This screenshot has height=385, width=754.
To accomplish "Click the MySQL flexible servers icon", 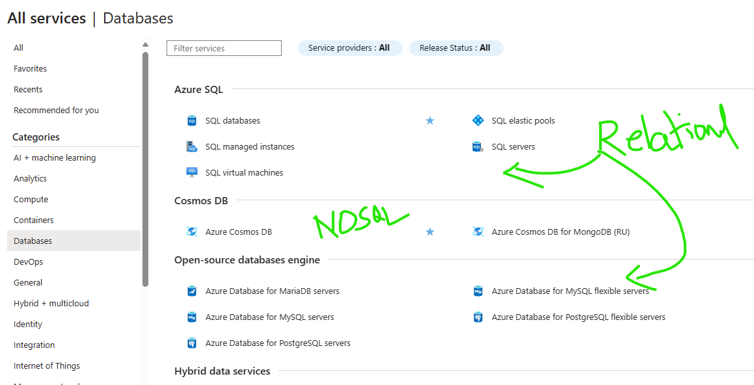I will [x=478, y=291].
